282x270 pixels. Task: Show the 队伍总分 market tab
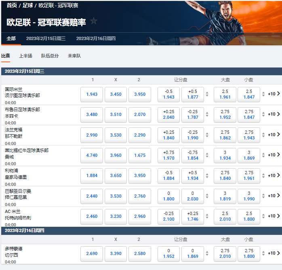pyautogui.click(x=50, y=56)
